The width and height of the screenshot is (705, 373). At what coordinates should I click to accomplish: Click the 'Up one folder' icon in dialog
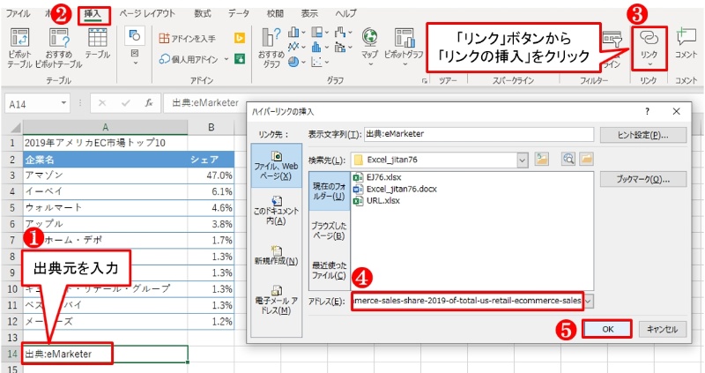point(542,159)
